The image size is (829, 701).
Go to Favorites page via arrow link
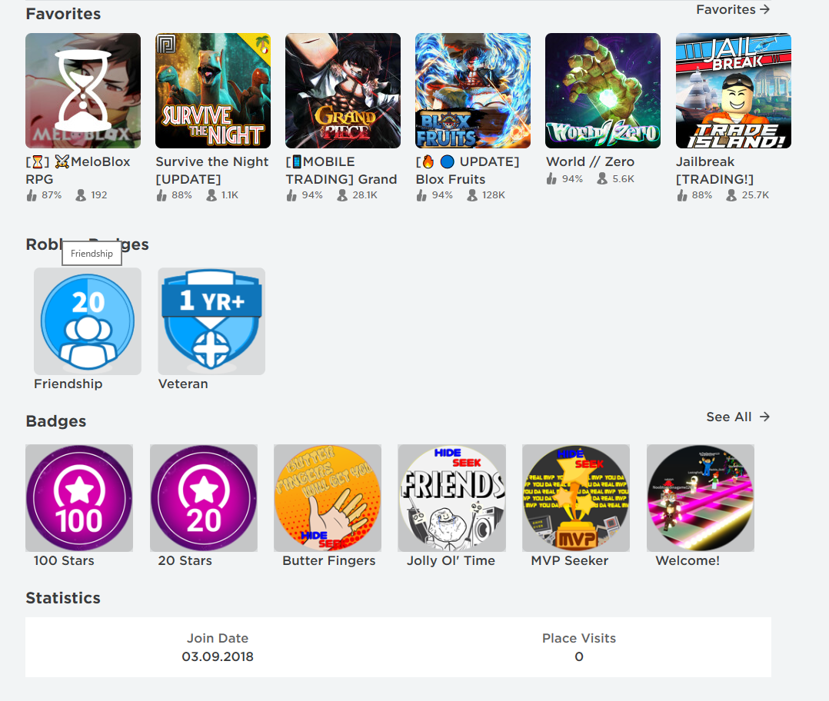coord(733,9)
